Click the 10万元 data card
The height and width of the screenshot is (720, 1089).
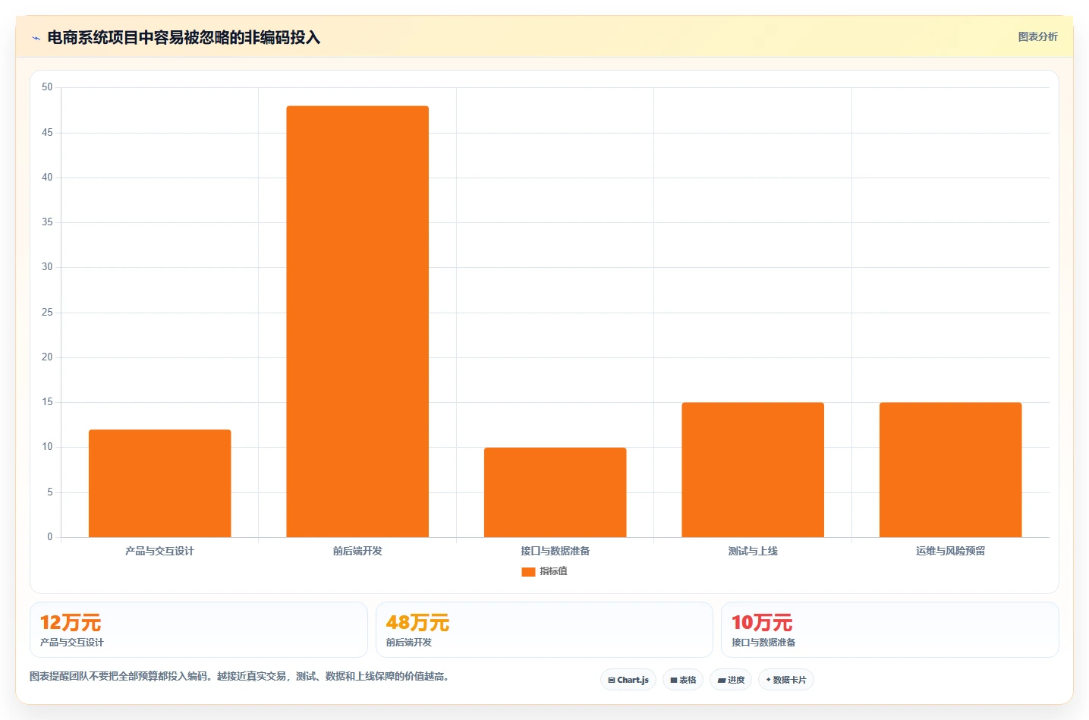[890, 630]
